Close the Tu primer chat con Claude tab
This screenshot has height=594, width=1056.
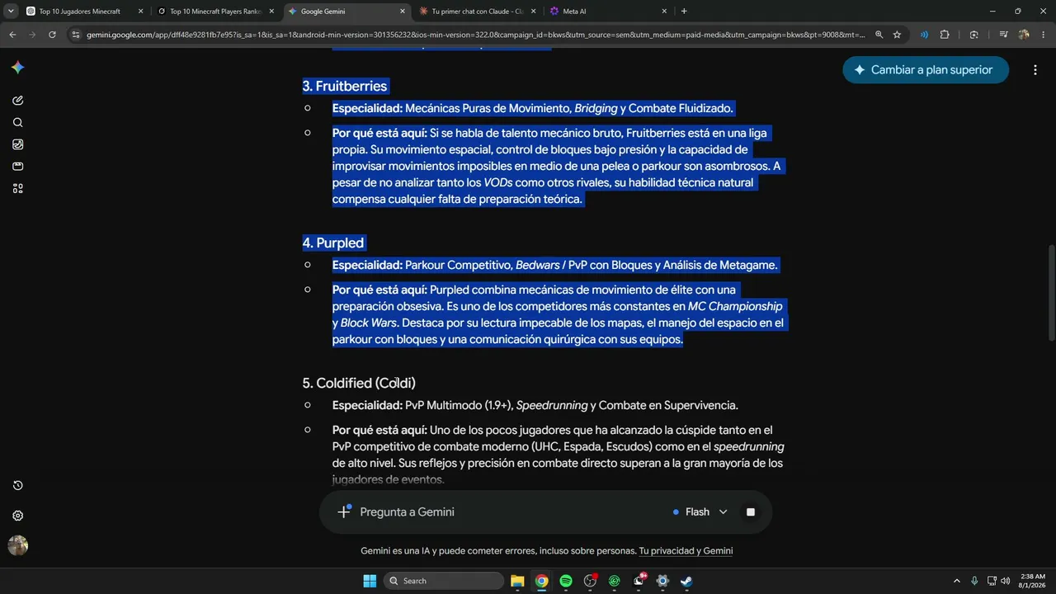tap(533, 12)
